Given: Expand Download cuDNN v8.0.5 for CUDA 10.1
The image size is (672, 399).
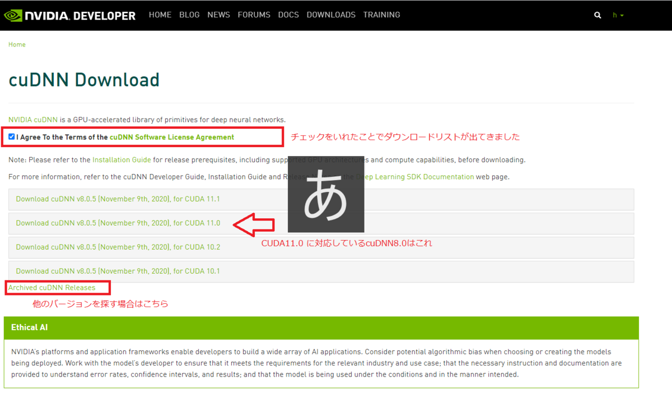Looking at the screenshot, I should 321,271.
